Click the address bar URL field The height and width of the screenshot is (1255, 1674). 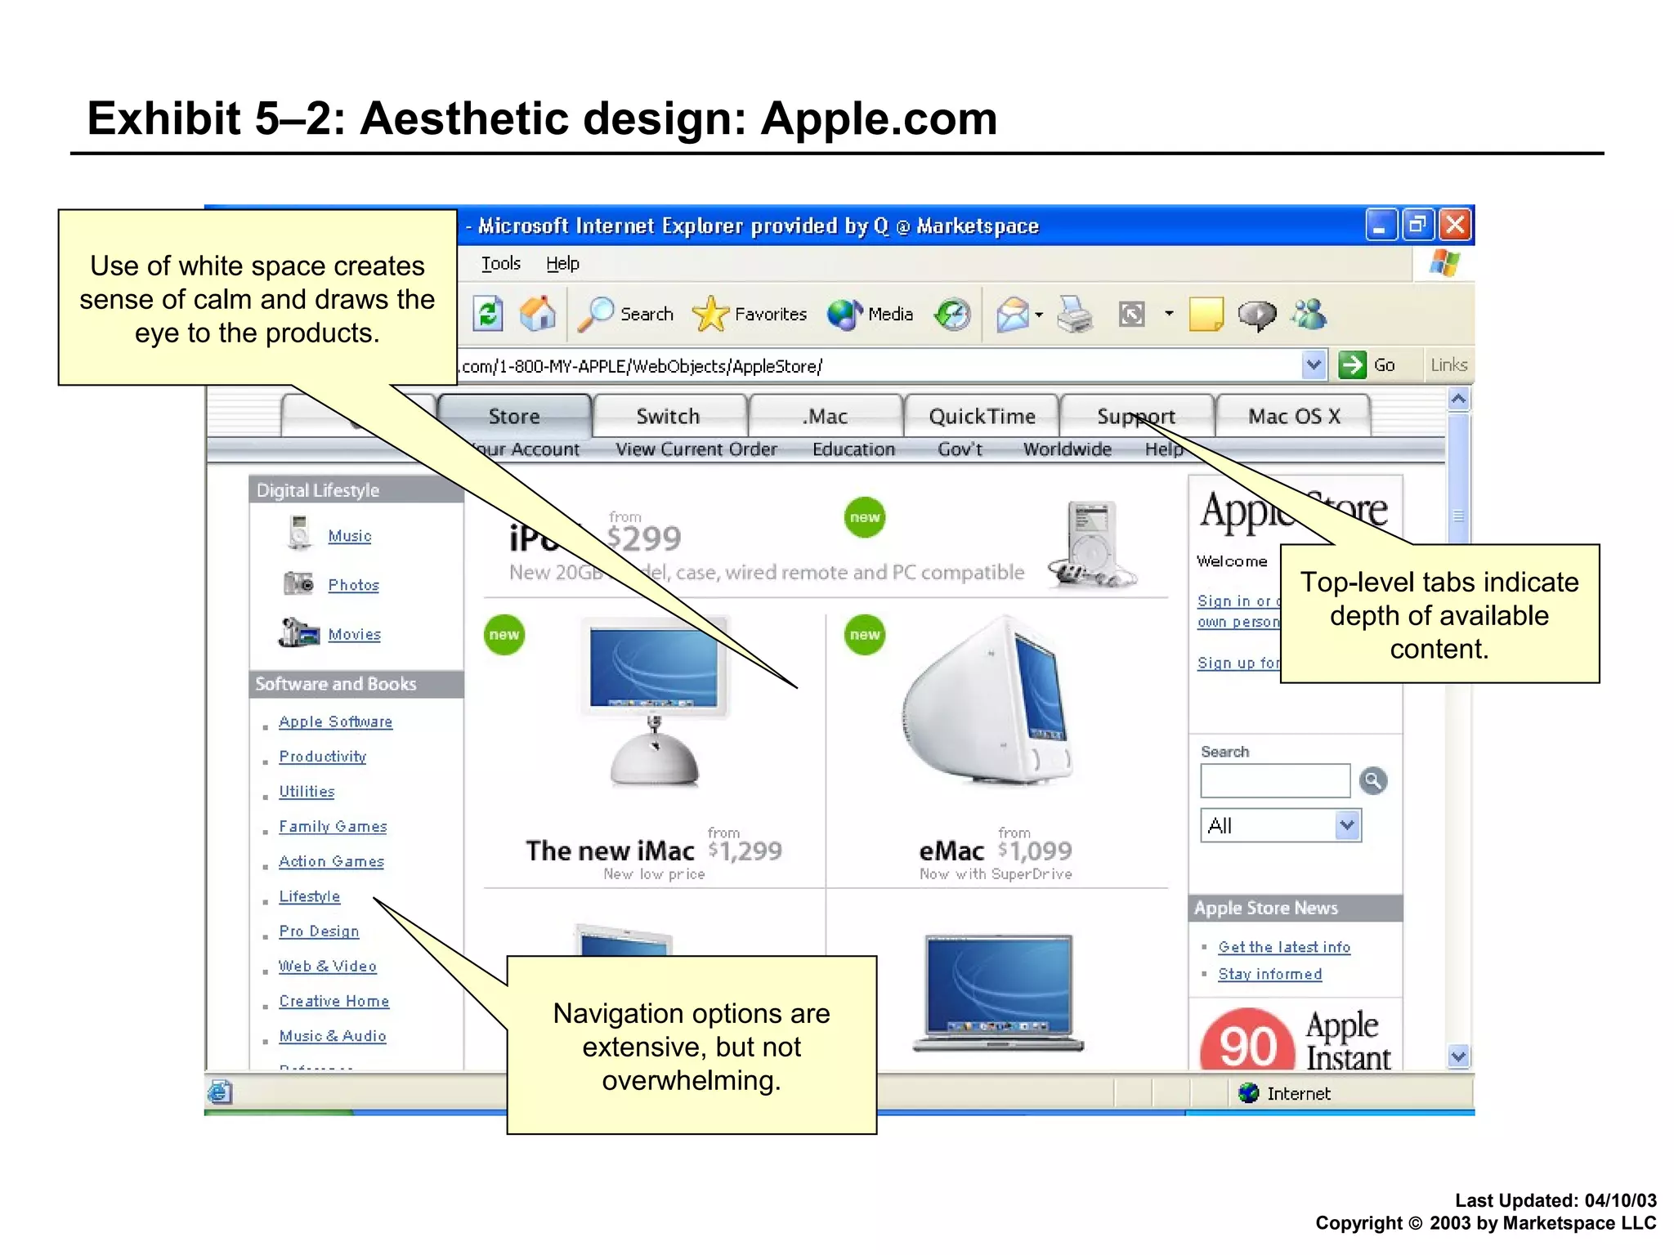point(880,366)
